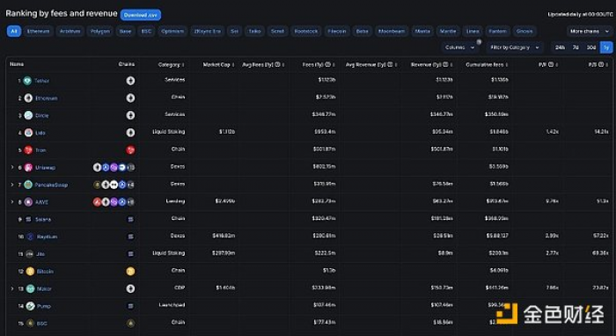Click the red first chain icon in AAVE row

(97, 202)
